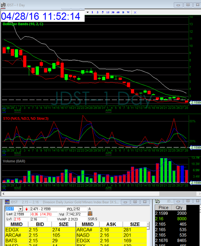Click the Vol 7,142,372 field

76,214
